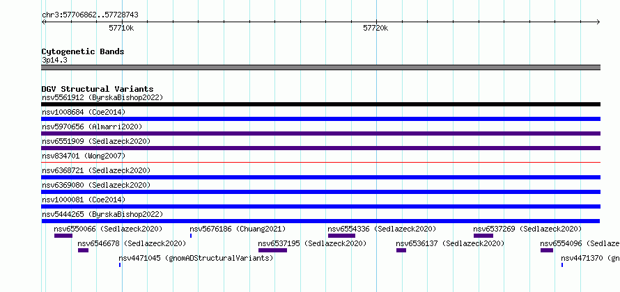The image size is (620, 292).
Task: Click the nsv6369080 (Sedlazeck2020) label
Action: pos(96,185)
